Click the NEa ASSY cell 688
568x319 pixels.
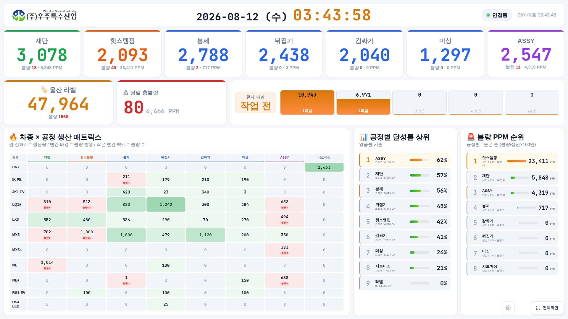pyautogui.click(x=284, y=280)
